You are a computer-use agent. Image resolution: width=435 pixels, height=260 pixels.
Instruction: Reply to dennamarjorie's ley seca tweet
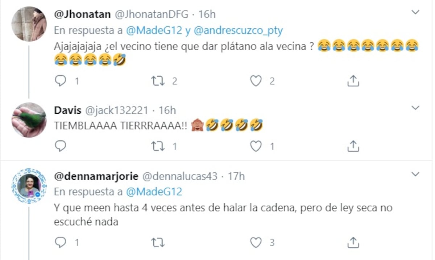point(60,242)
